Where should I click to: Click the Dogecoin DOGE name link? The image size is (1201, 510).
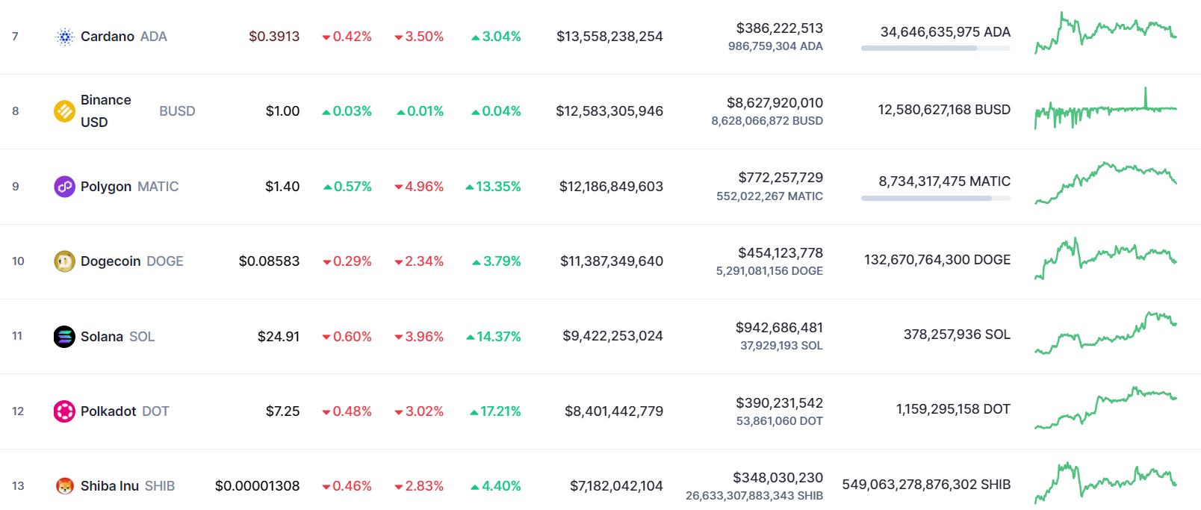coord(131,261)
